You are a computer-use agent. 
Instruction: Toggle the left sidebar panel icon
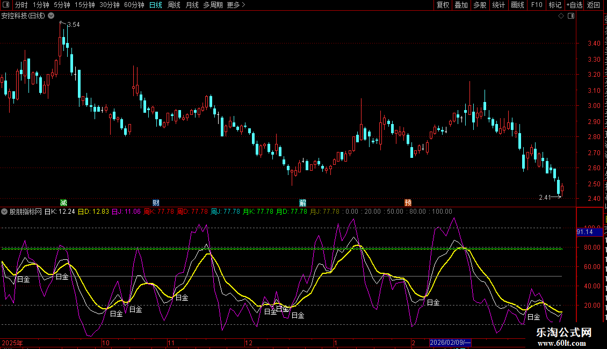[x=5, y=5]
